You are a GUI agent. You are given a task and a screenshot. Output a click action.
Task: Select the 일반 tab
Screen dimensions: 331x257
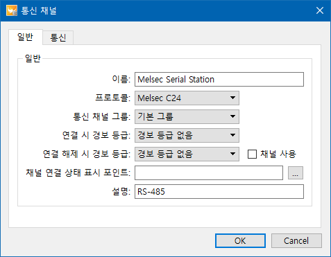click(26, 37)
